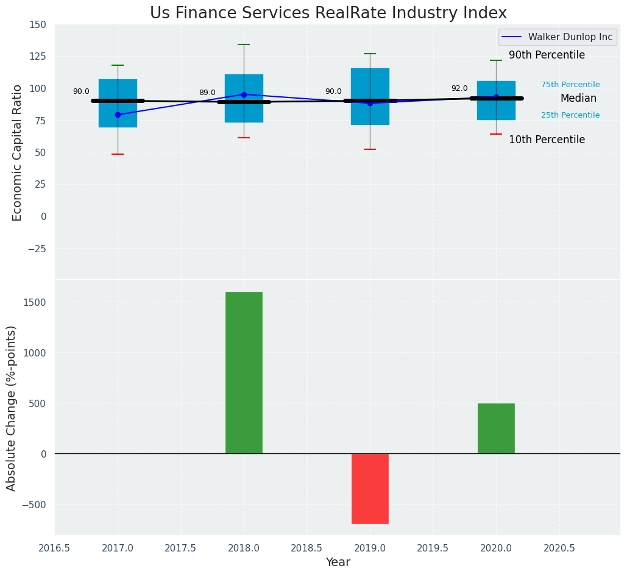This screenshot has height=574, width=627.
Task: Click the Economic Capital Ratio axis label
Action: [17, 152]
